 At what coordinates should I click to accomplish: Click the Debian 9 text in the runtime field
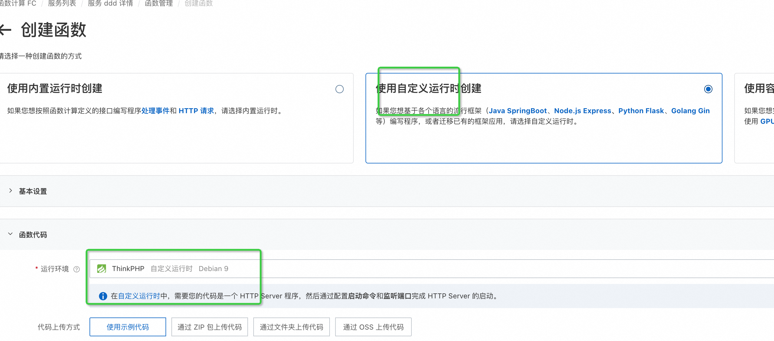tap(213, 268)
